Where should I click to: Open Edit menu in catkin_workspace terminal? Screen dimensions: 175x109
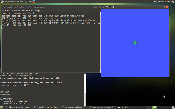(9, 10)
